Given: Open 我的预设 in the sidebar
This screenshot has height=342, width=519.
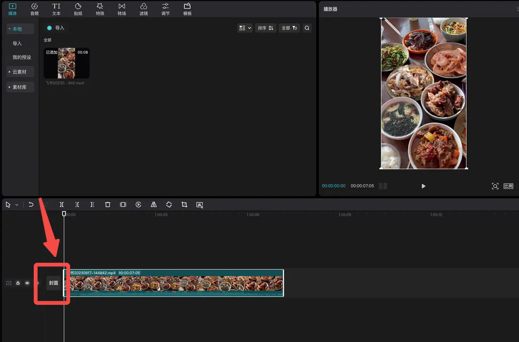Looking at the screenshot, I should pyautogui.click(x=22, y=58).
